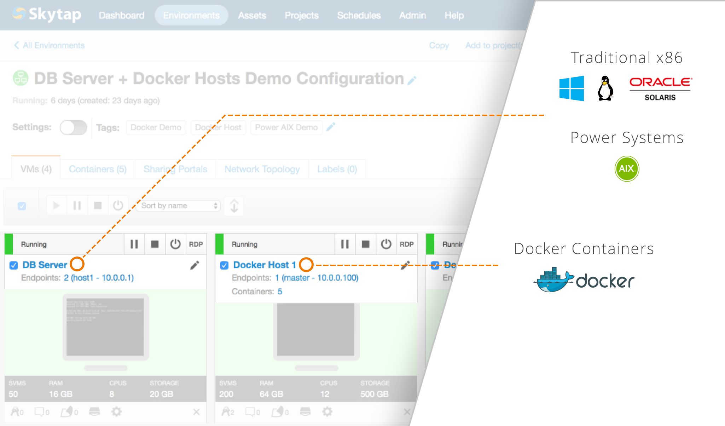Open the Docker Host 1 name link

pos(265,265)
